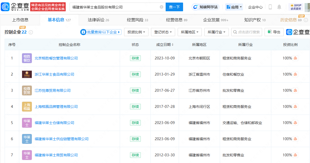Viewport: 310px width, 163px height.
Task: Expand 所属行业 filter dropdown
Action: [216, 32]
